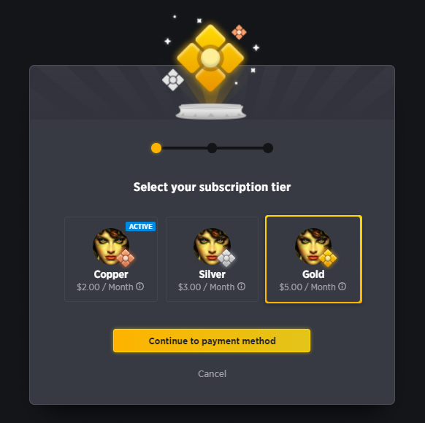Viewport: 425px width, 423px height.
Task: Click the info icon next to Copper price
Action: [x=140, y=287]
